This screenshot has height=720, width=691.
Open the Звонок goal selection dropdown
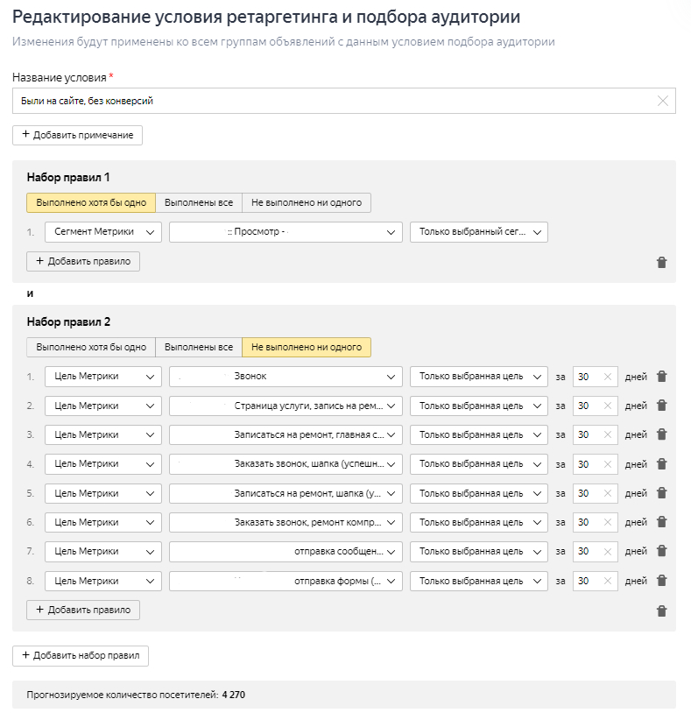pyautogui.click(x=286, y=377)
